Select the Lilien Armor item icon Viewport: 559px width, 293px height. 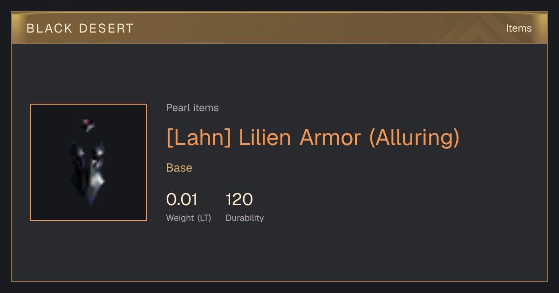click(89, 162)
